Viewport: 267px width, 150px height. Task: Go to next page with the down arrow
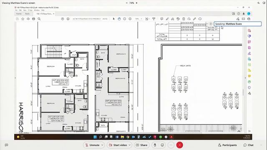coord(68,19)
